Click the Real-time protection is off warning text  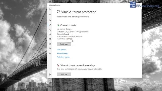79,69
